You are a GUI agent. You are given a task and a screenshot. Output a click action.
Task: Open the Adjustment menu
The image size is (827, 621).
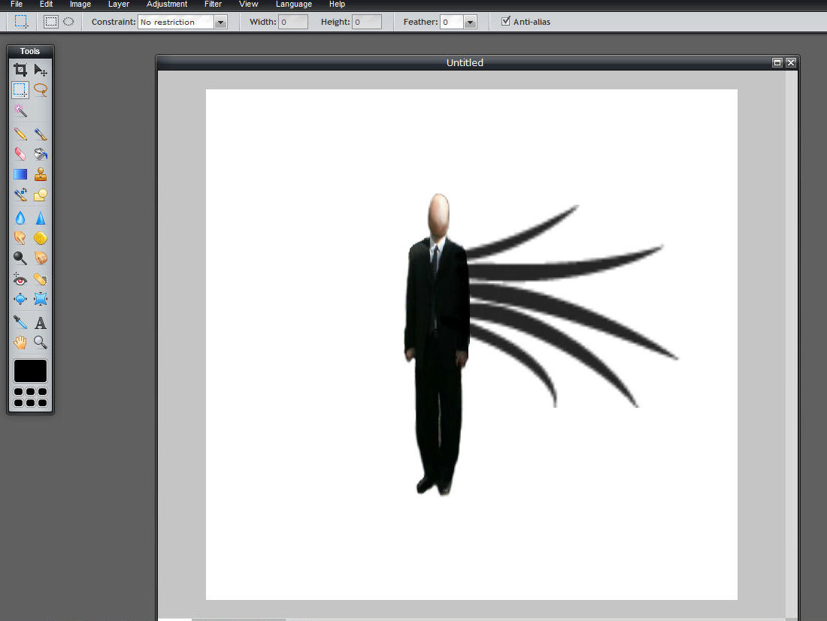coord(167,5)
